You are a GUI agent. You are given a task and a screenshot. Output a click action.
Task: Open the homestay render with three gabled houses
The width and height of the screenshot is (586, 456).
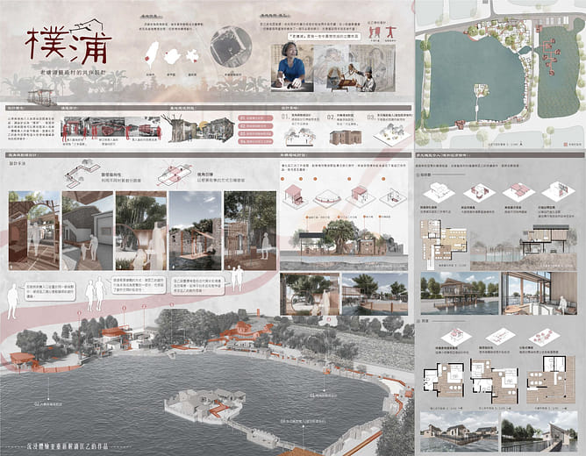pyautogui.click(x=460, y=431)
